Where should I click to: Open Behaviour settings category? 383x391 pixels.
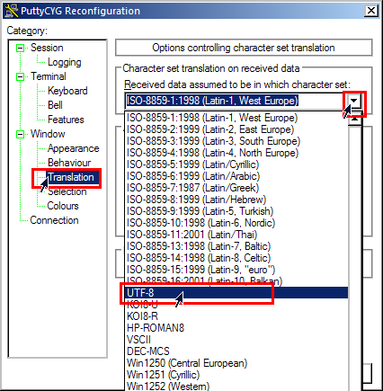pos(69,163)
